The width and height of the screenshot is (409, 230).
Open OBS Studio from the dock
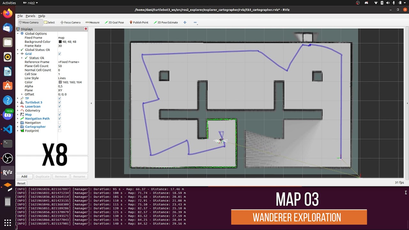[8, 158]
